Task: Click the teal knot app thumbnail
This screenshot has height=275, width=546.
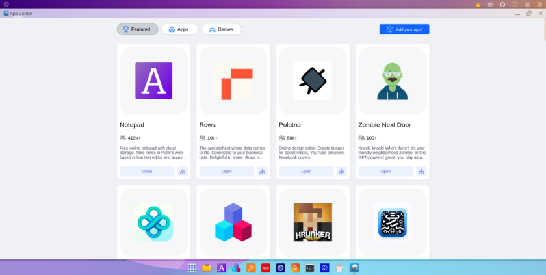Action: pos(153,222)
